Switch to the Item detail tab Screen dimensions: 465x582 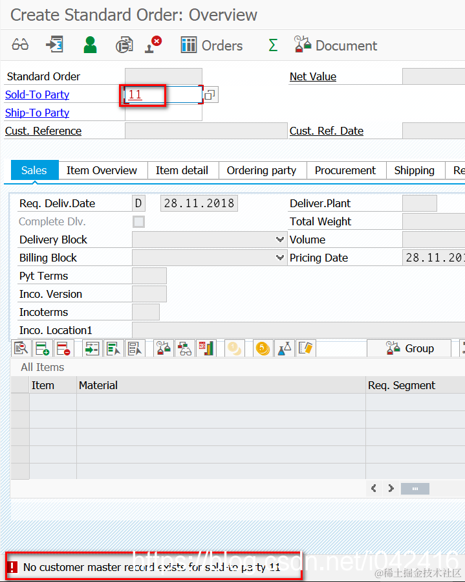click(182, 170)
